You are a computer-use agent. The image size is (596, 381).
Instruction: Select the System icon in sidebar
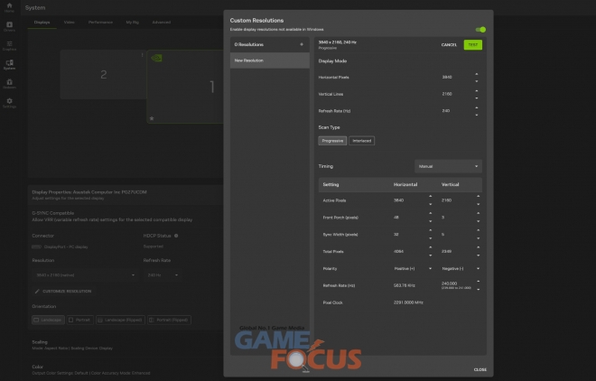[x=9, y=64]
